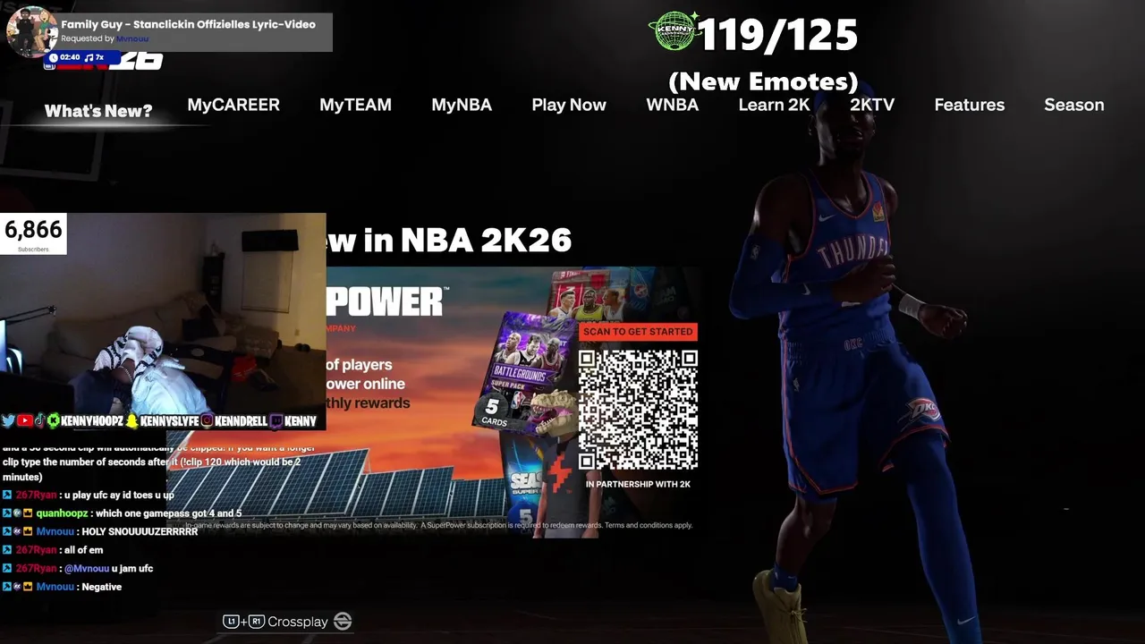Open the What's New? tab
Image resolution: width=1145 pixels, height=644 pixels.
point(98,111)
